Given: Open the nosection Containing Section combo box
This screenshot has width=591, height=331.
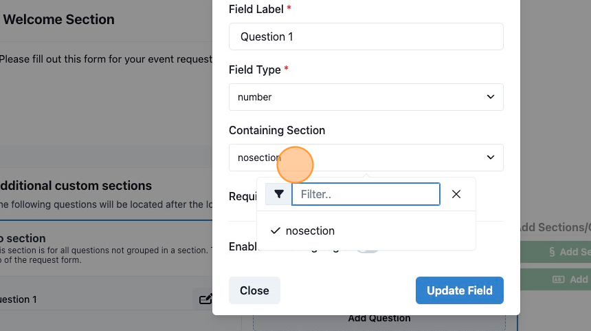Looking at the screenshot, I should tap(366, 158).
